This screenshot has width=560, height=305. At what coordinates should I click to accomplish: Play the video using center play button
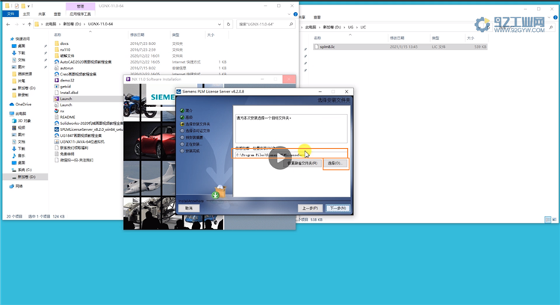(280, 158)
